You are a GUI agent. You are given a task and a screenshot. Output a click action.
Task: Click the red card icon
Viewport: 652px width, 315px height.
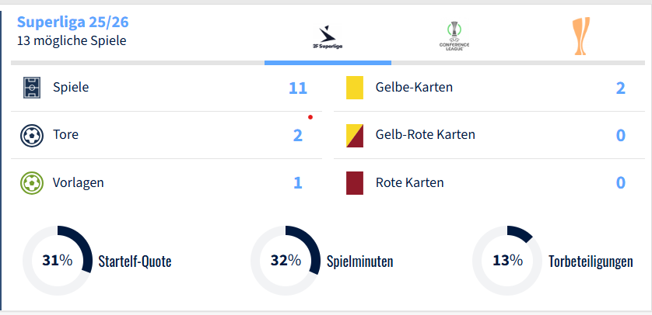355,183
